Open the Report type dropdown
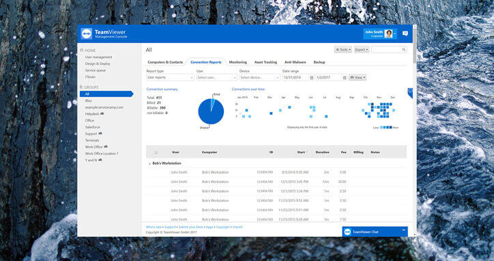 tap(170, 77)
